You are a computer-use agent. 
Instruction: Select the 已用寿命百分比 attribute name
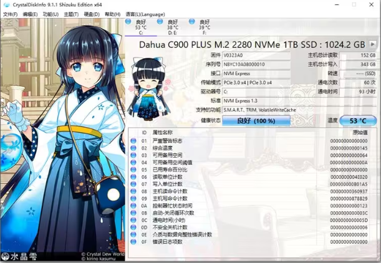[x=170, y=170]
